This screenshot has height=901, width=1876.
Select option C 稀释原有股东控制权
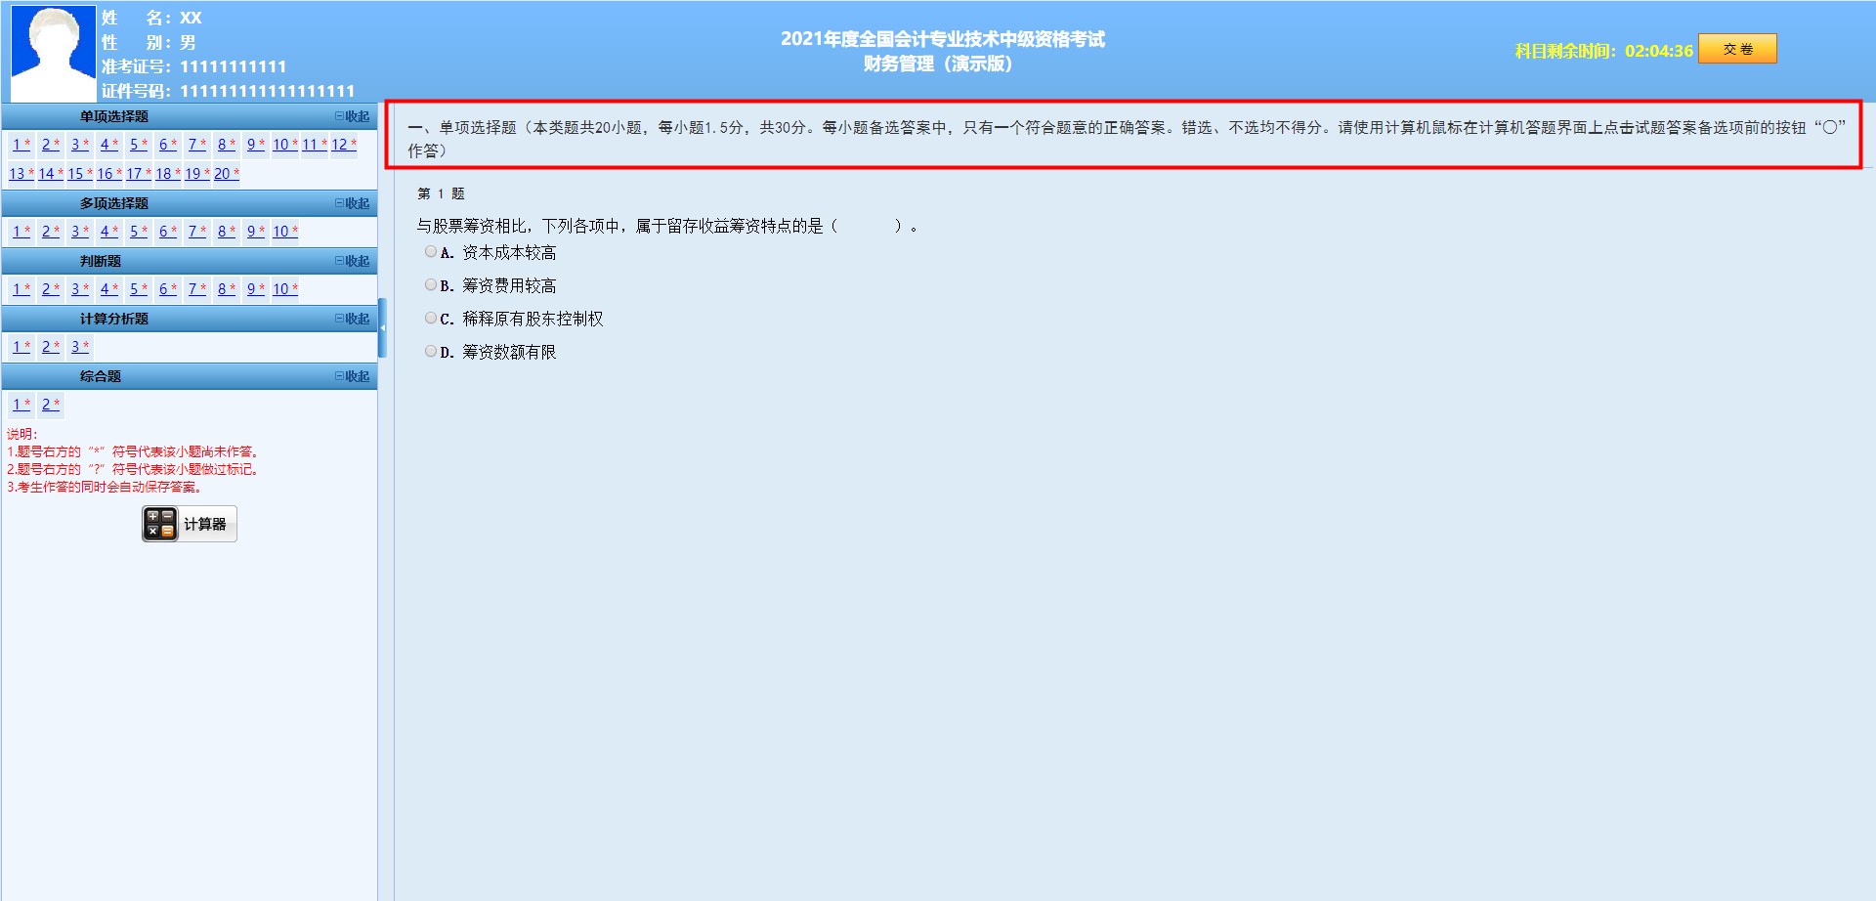[431, 319]
